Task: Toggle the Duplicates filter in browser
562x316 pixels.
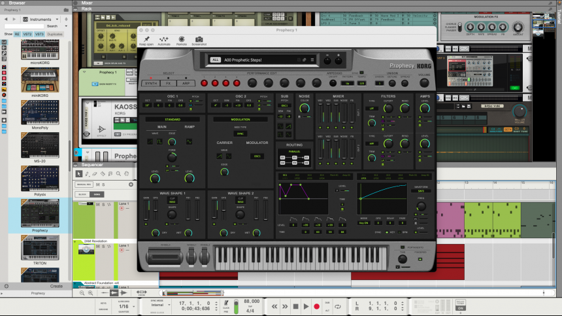Action: pos(55,34)
